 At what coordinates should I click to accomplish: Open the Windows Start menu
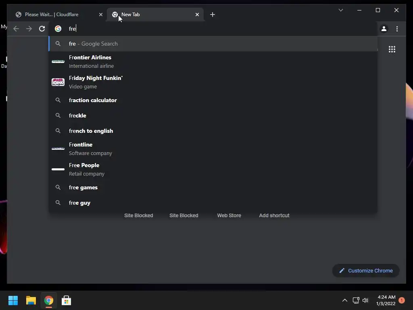(13, 300)
